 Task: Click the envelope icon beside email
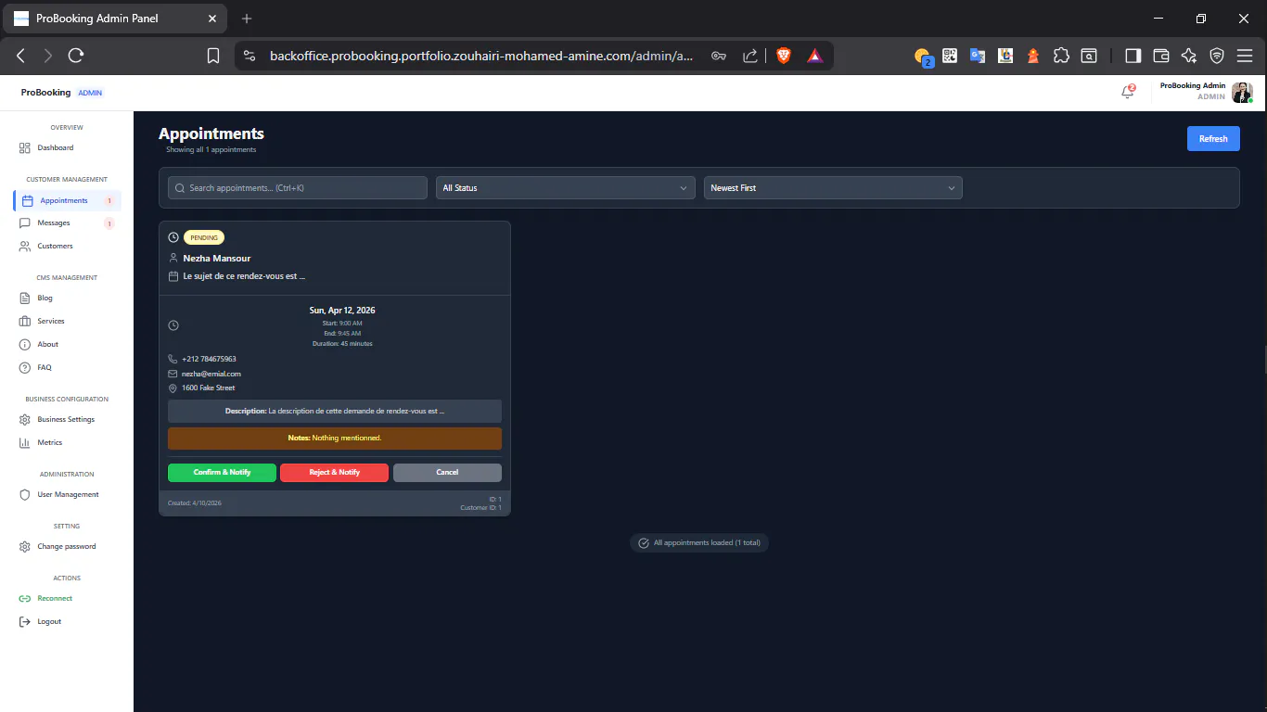point(173,374)
